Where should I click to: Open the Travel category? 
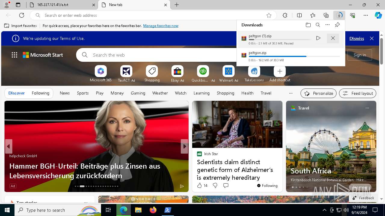pyautogui.click(x=266, y=93)
